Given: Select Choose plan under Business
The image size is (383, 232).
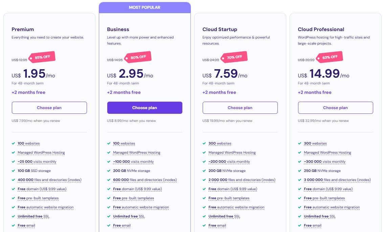Looking at the screenshot, I should pos(144,108).
